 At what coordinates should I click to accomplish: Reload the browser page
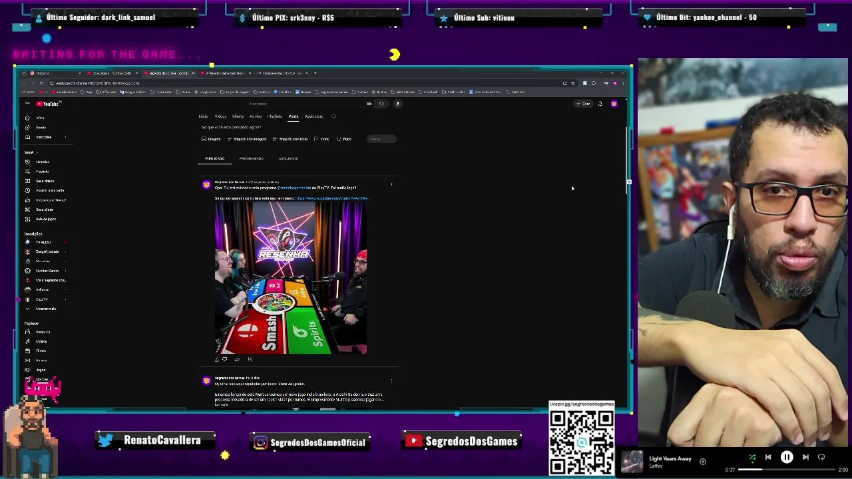click(41, 83)
